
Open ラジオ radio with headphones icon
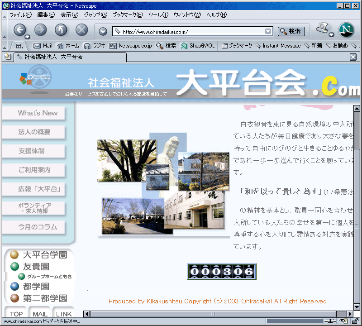(x=94, y=46)
